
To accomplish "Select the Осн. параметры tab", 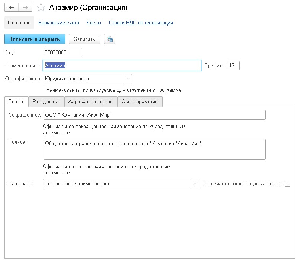I will [x=140, y=101].
